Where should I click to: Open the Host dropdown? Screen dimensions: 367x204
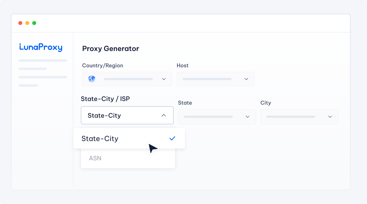click(215, 79)
